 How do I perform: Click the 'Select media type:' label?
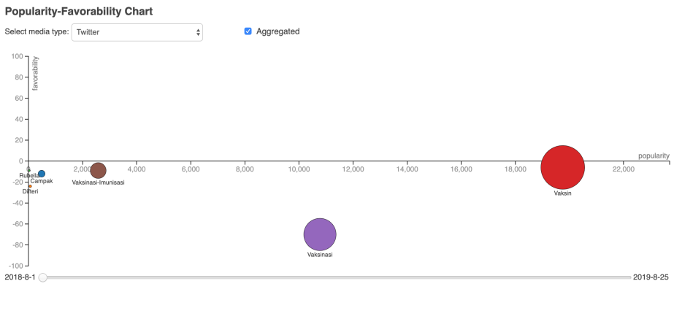point(37,32)
